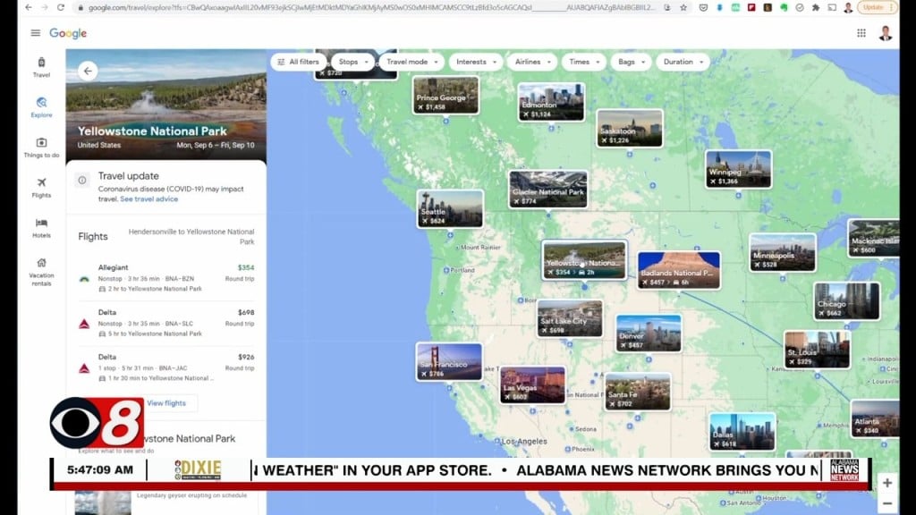Open Hotels section in sidebar
Viewport: 916px width, 515px height.
point(41,228)
